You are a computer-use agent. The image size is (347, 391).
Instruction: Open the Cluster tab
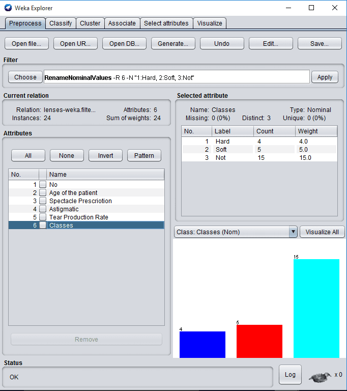90,23
